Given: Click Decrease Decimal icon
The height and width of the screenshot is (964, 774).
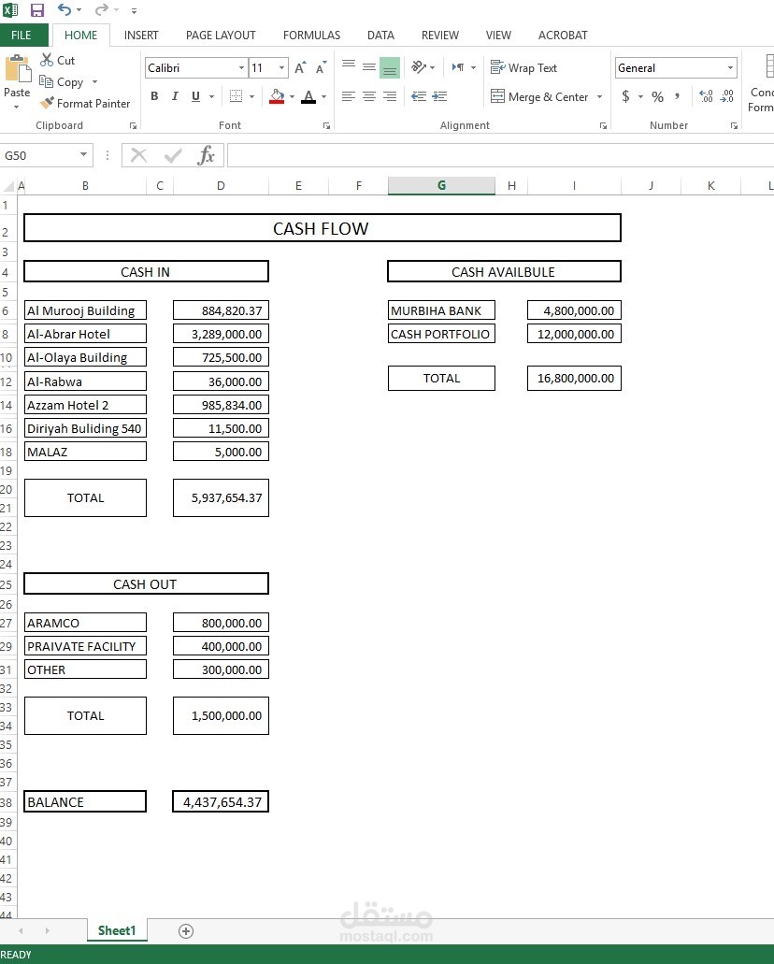Looking at the screenshot, I should tap(726, 96).
